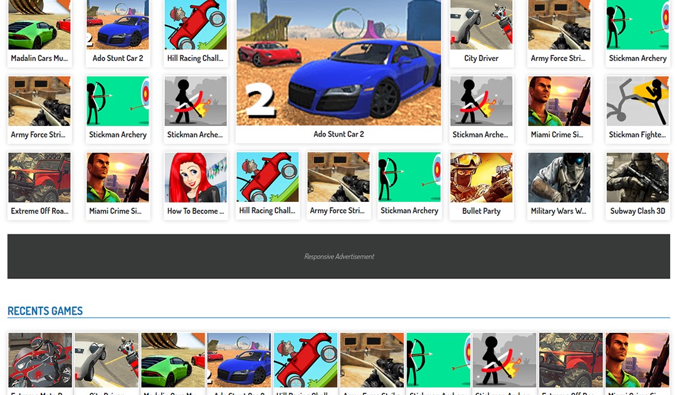Viewport: 677px width, 395px height.
Task: Launch Bullet Party game
Action: 481,177
